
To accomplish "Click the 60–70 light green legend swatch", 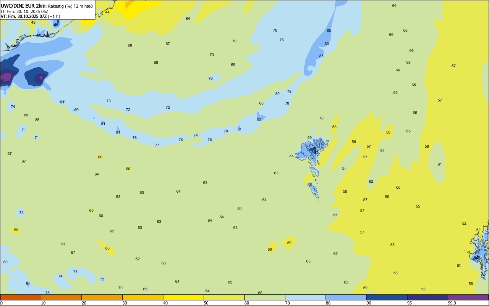I will tap(265, 297).
